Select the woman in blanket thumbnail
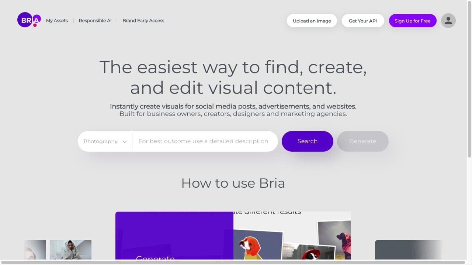 (70, 250)
